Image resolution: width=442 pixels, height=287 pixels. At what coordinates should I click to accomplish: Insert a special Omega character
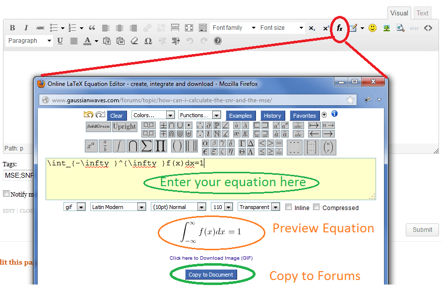pos(148,41)
